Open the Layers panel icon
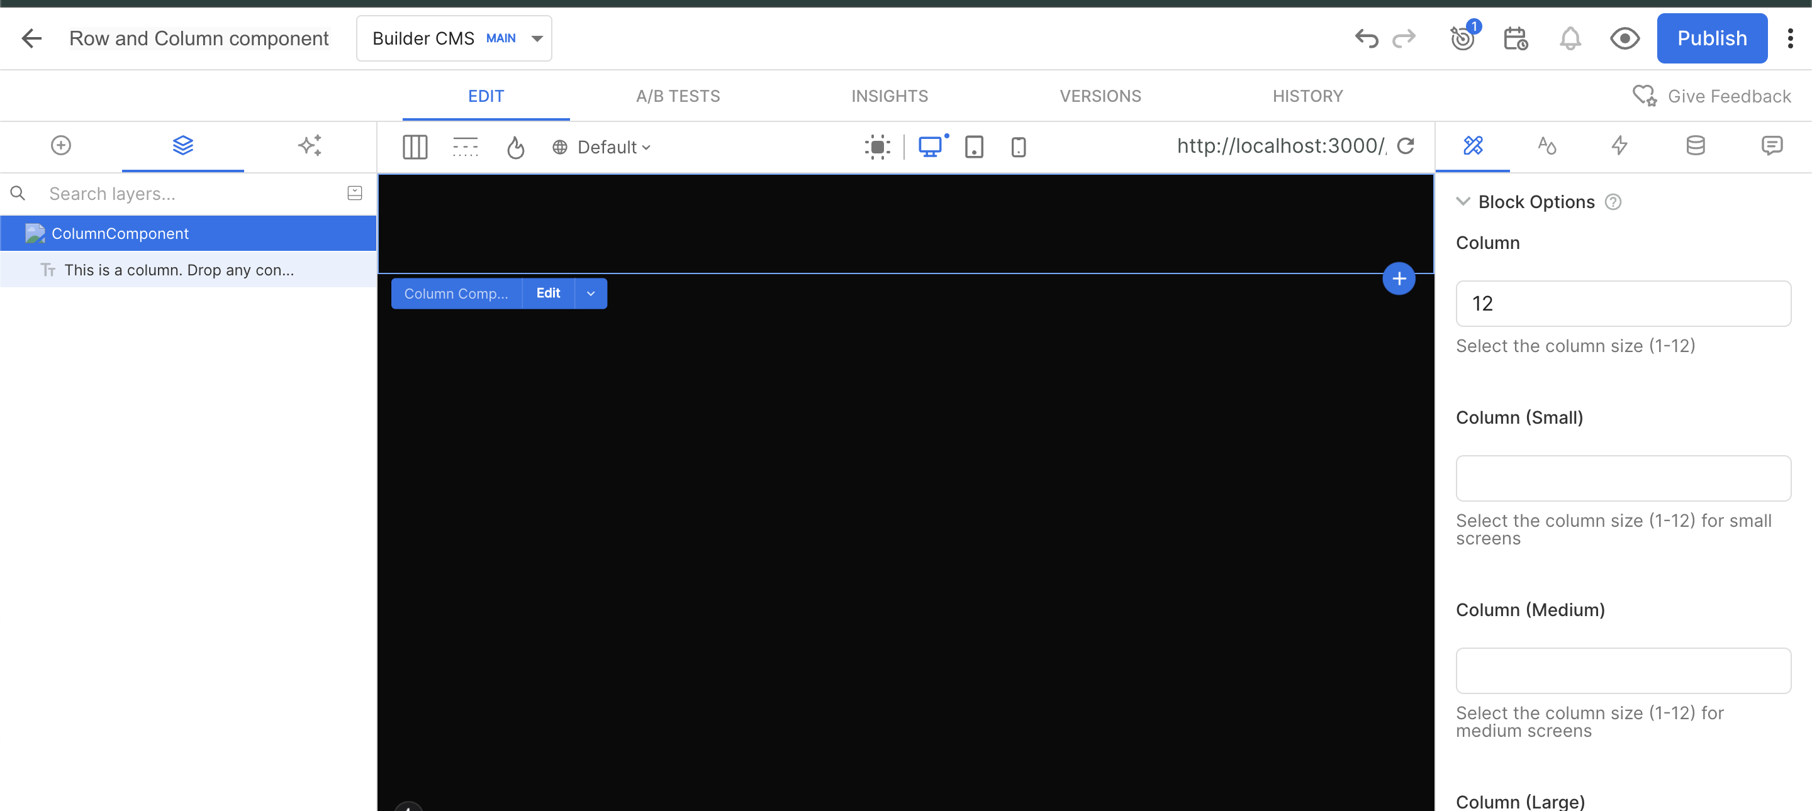The image size is (1812, 811). click(x=182, y=145)
